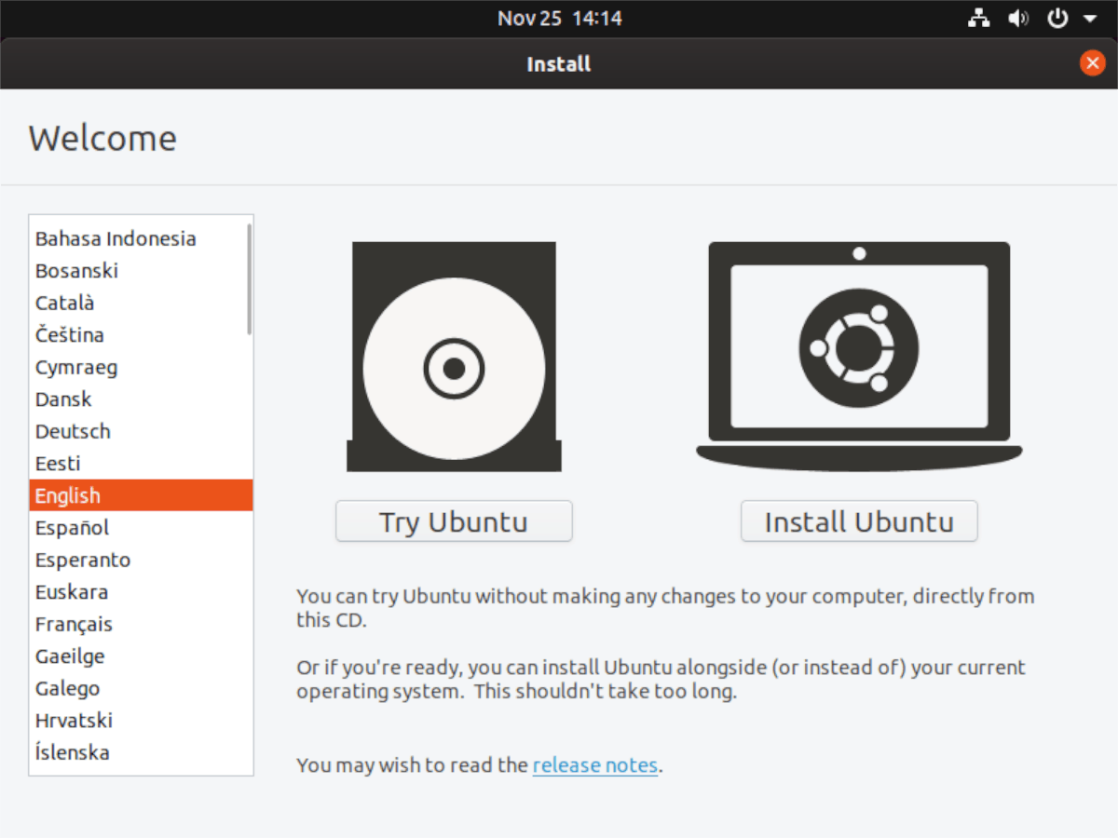Screen dimensions: 1118x838
Task: Close the Install window
Action: coord(1092,63)
